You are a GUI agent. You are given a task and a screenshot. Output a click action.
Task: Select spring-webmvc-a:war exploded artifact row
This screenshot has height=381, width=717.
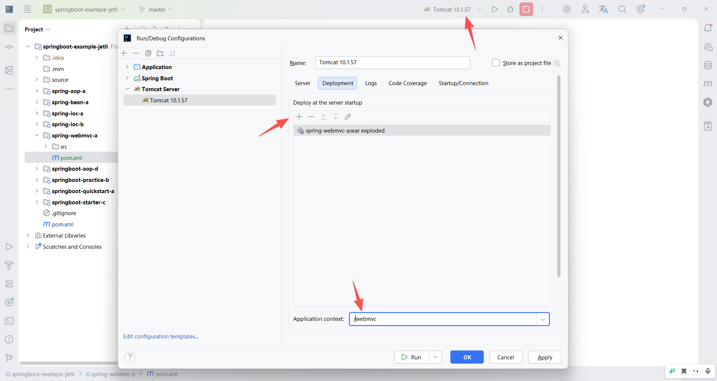pos(422,130)
